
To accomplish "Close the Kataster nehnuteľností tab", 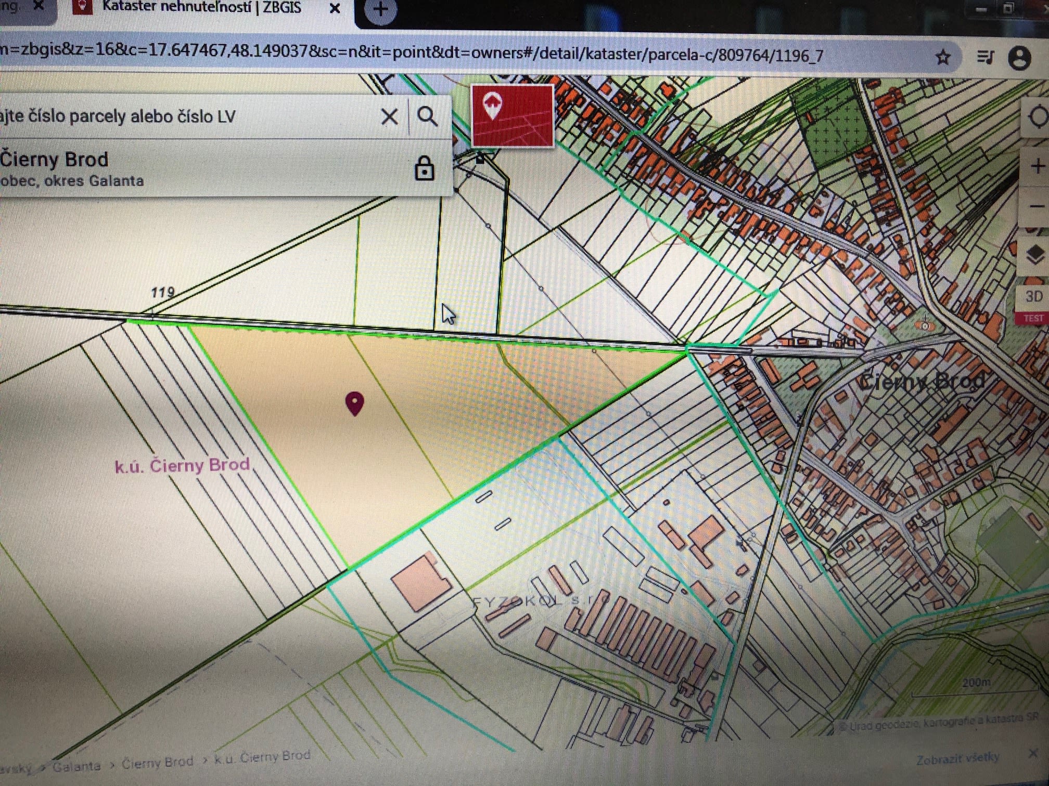I will point(335,9).
